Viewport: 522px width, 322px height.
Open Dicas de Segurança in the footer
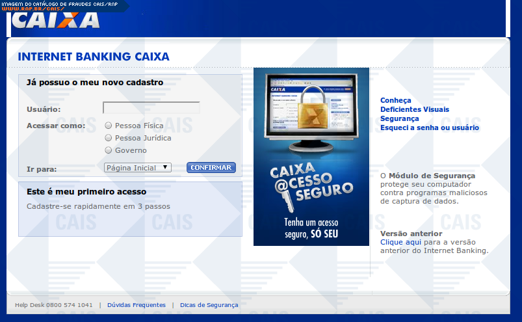coord(209,305)
